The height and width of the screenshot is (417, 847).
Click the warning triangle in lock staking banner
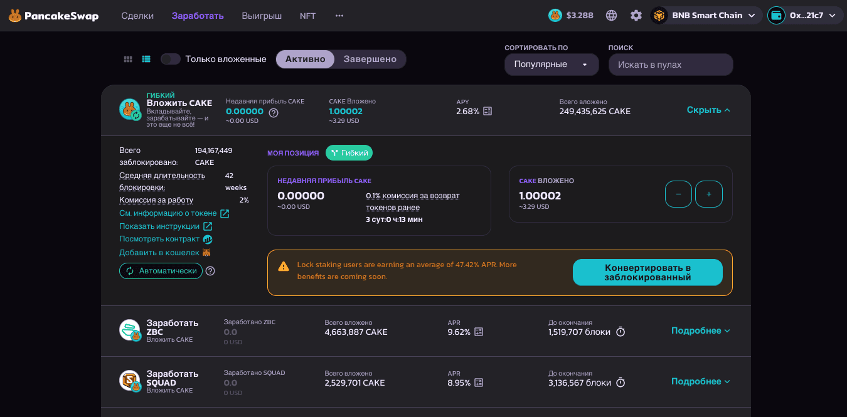point(284,266)
